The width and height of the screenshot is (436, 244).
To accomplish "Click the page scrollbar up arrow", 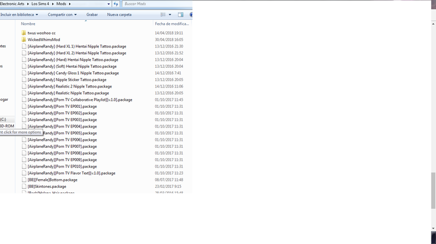I will pos(434,24).
